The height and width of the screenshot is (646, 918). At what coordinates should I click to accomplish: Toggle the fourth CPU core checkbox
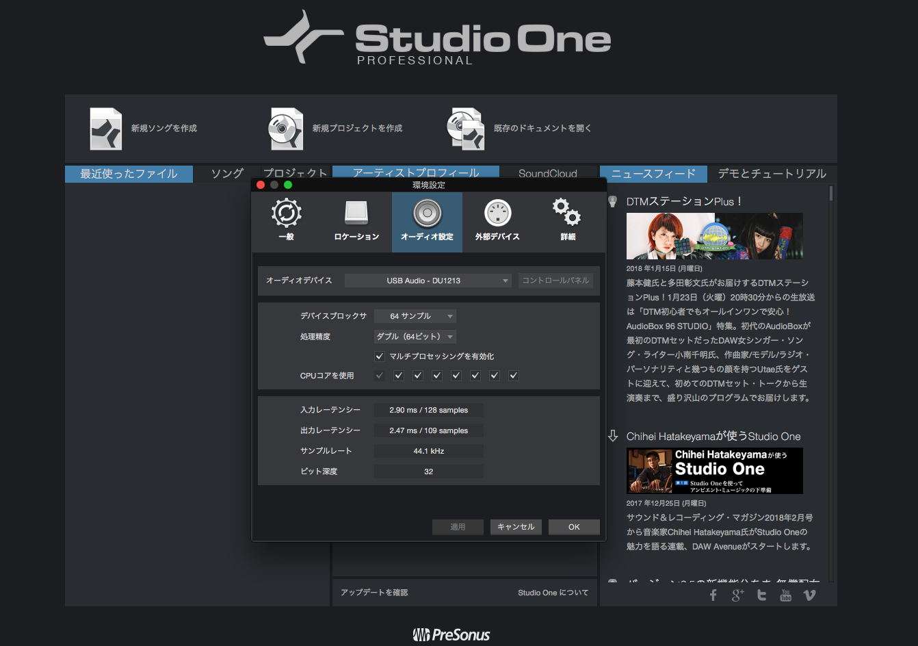(437, 376)
